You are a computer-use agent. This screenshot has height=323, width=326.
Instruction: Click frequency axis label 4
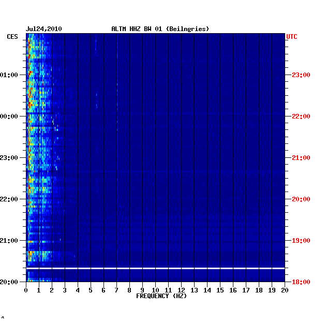[78, 290]
